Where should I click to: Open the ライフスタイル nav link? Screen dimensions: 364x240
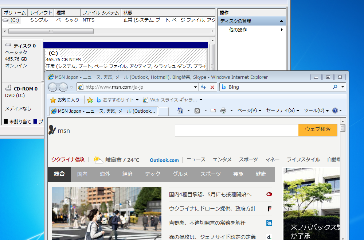click(x=303, y=160)
